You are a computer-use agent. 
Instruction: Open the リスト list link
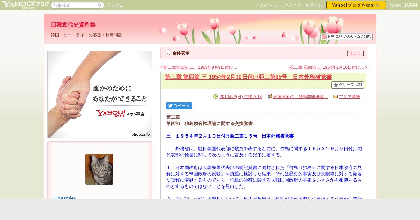[x=355, y=53]
